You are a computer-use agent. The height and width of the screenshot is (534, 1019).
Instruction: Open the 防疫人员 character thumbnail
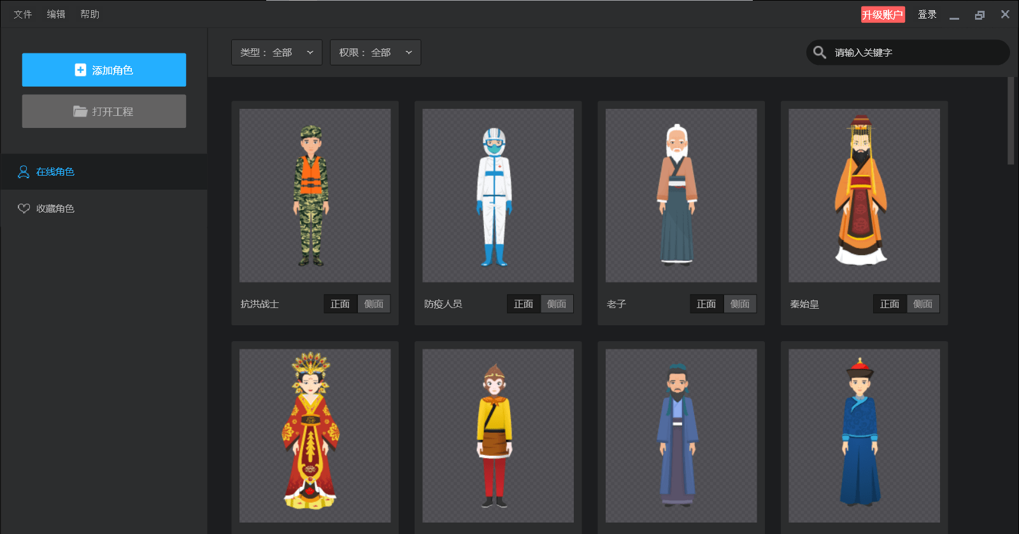pyautogui.click(x=498, y=195)
